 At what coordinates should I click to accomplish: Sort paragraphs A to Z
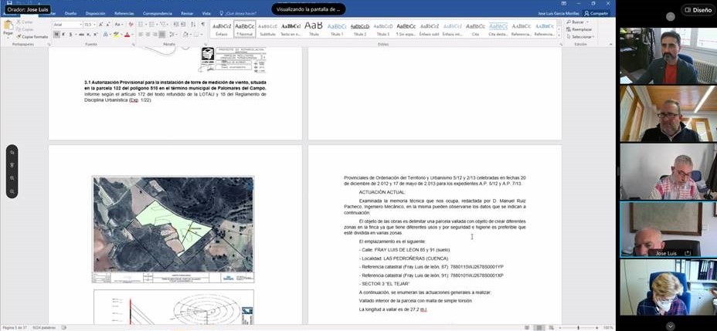pyautogui.click(x=193, y=24)
